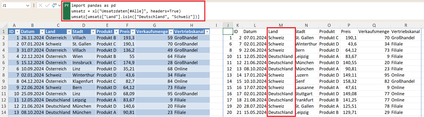Click the cancel (X) icon in formula bar
Image resolution: width=424 pixels, height=117 pixels.
[41, 6]
